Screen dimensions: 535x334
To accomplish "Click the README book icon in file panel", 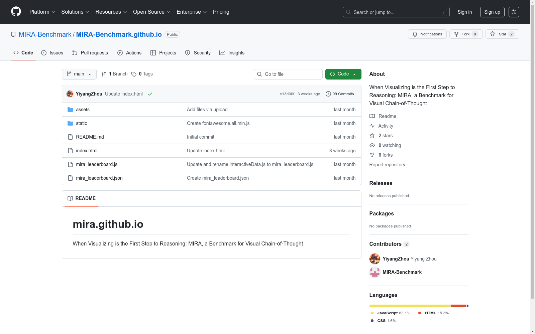I will tap(70, 198).
